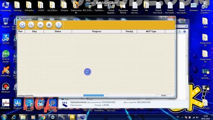
Task: Open the BST_V3.42 desktop icon
Action: 88,7
